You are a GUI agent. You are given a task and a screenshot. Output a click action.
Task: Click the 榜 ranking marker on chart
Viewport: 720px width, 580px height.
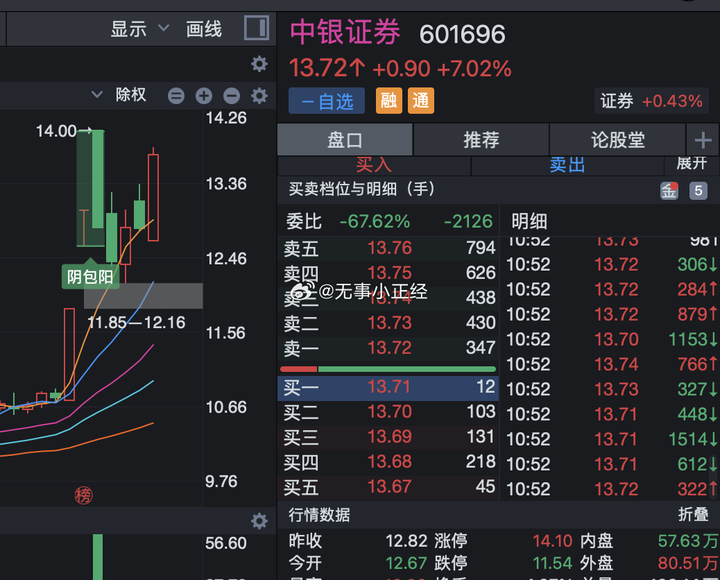pos(83,495)
